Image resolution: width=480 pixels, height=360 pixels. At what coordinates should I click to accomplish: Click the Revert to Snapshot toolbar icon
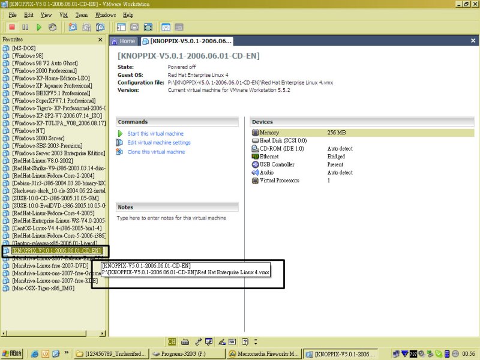(86, 27)
